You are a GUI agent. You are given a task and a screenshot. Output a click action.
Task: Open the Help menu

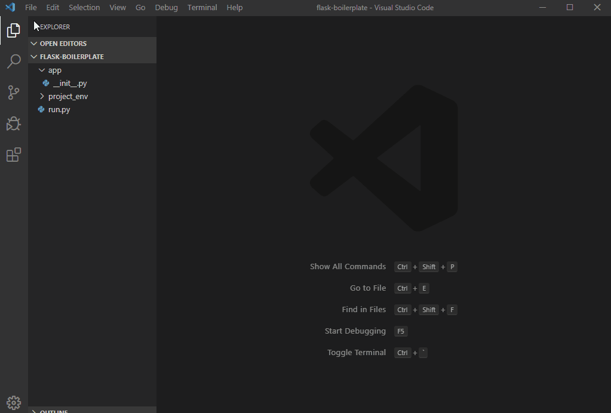pyautogui.click(x=235, y=7)
